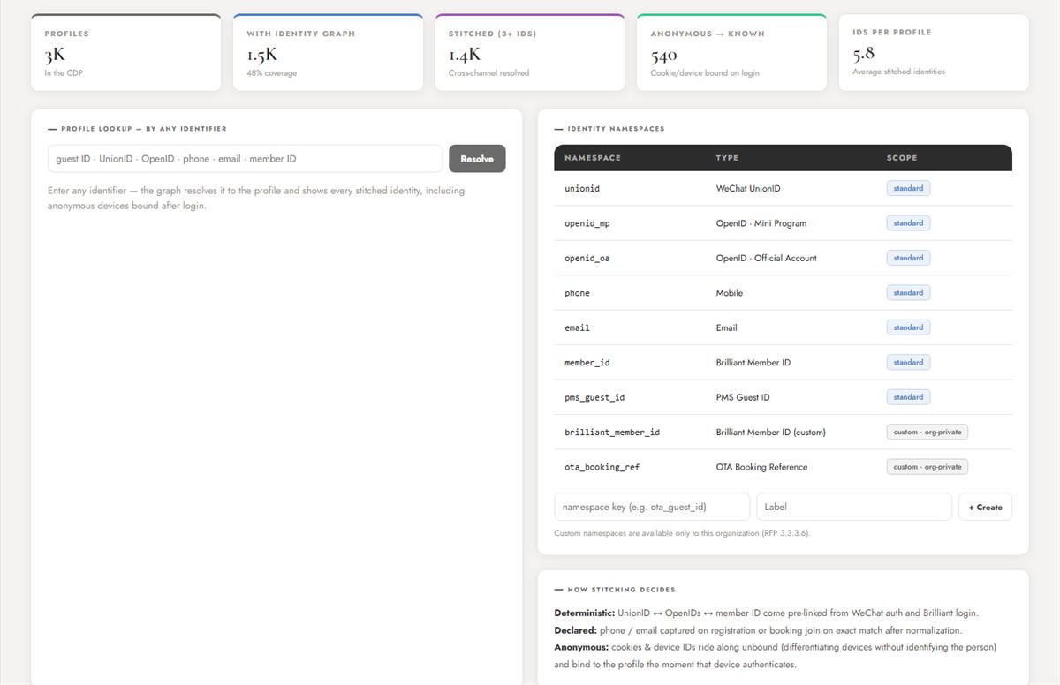Click the standard badge for phone

tap(908, 293)
